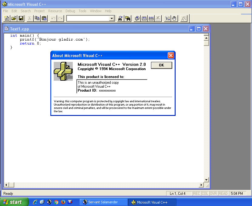Click the Open File folder icon
The image size is (252, 206).
coord(14,18)
